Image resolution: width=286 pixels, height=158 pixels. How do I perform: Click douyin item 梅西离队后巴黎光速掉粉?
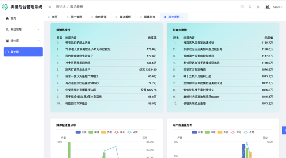tap(199, 43)
